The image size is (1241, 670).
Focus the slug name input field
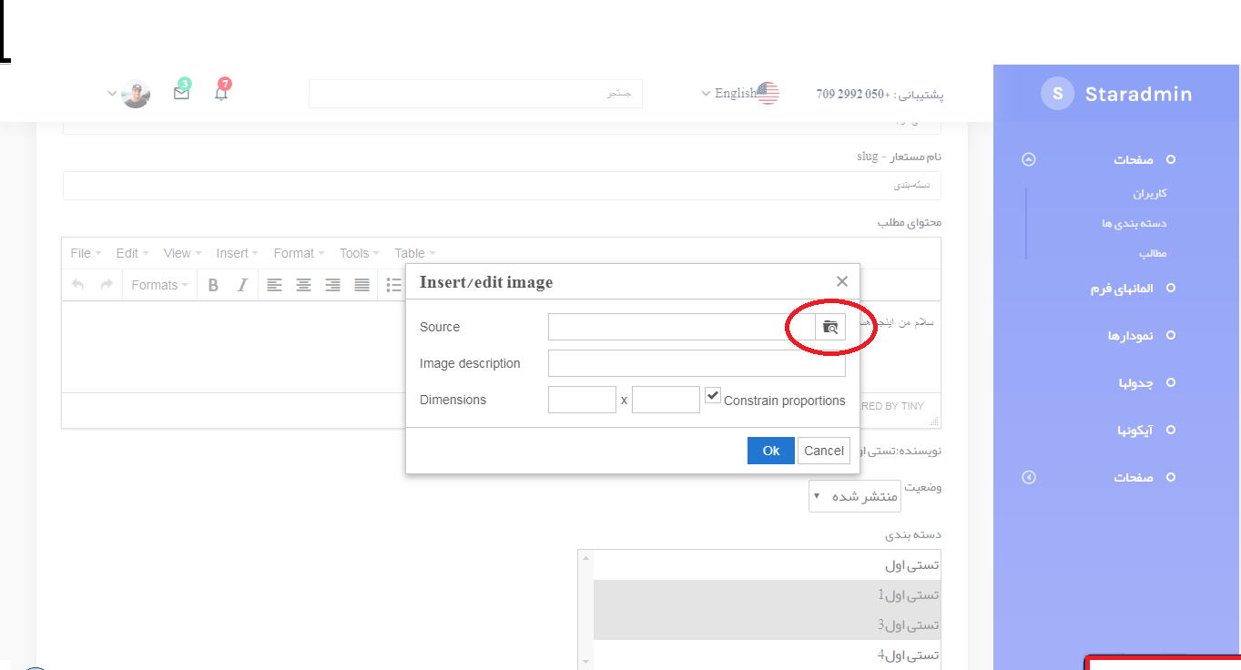pyautogui.click(x=502, y=186)
